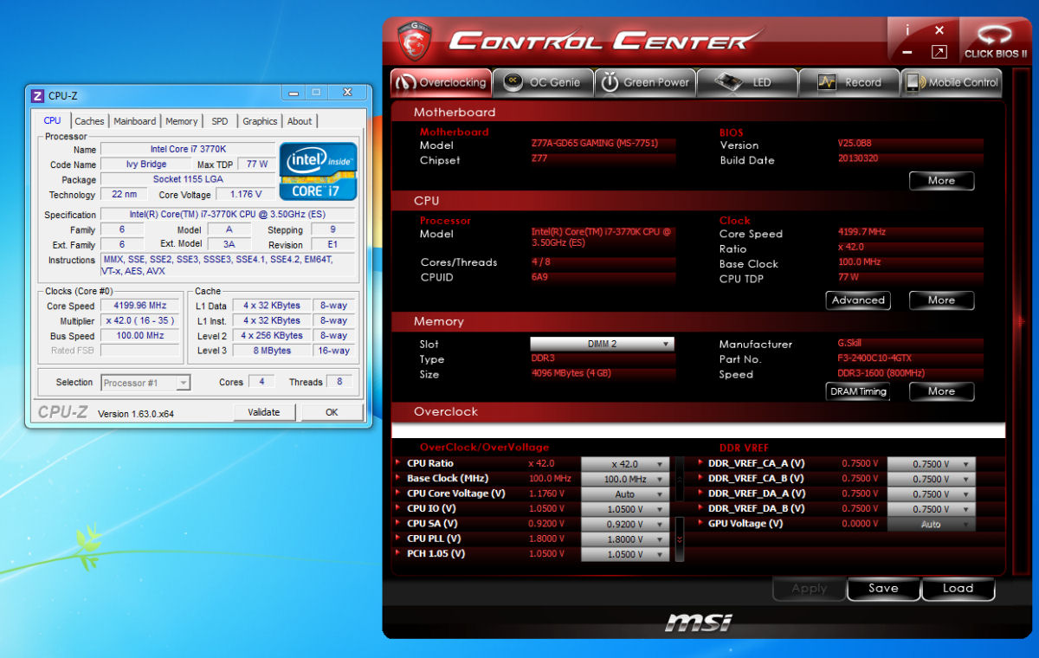
Task: Click the Level 3 cache 8 MBytes field
Action: pyautogui.click(x=272, y=351)
